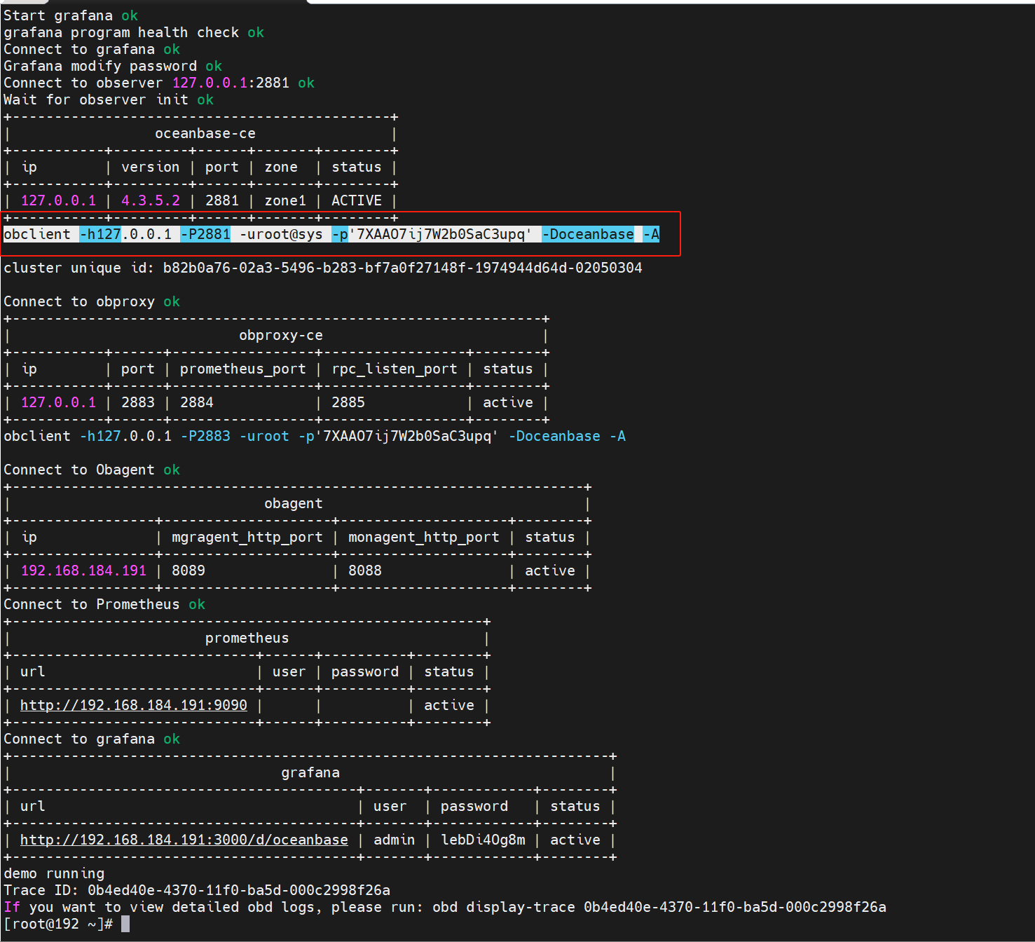The width and height of the screenshot is (1035, 942).
Task: Click the 'active' status in the grafana row
Action: [575, 840]
